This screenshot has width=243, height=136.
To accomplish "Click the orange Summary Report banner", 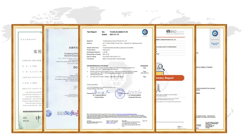I will coord(170,78).
